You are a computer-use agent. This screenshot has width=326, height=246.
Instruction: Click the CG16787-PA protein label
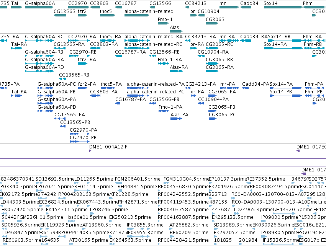click(x=131, y=99)
